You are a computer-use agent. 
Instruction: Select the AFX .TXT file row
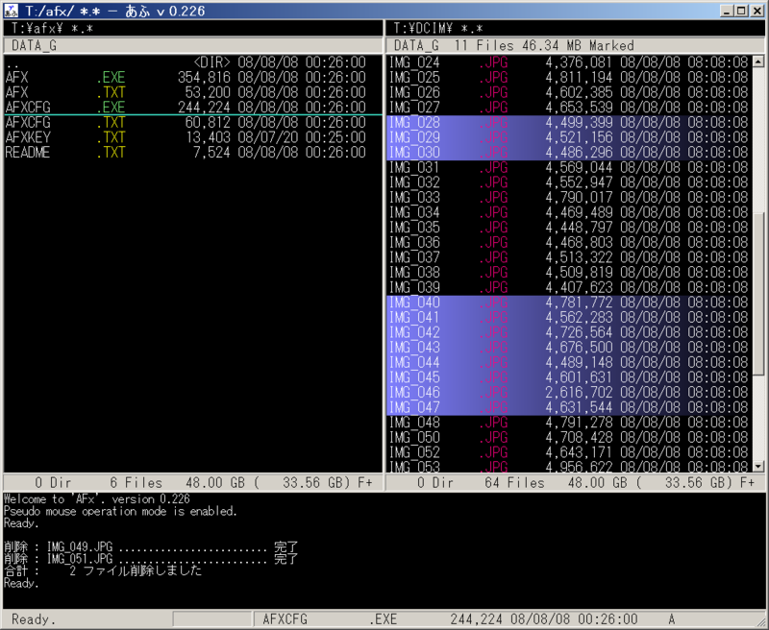193,92
